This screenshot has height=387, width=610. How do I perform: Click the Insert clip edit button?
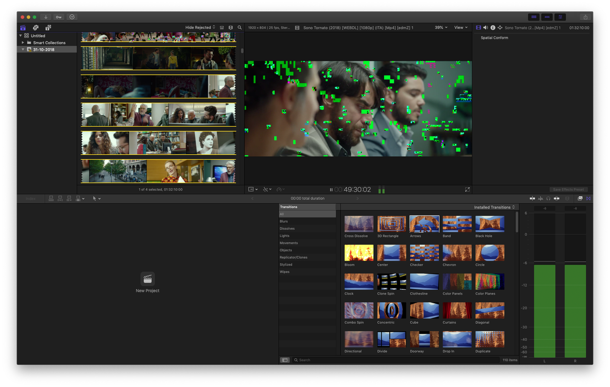click(60, 198)
